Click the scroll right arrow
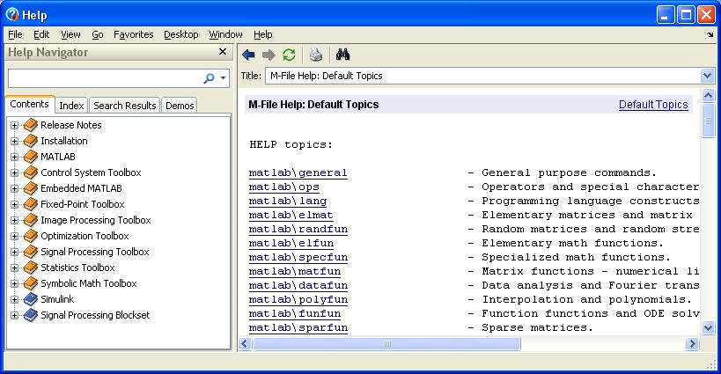The width and height of the screenshot is (721, 374). (x=692, y=344)
